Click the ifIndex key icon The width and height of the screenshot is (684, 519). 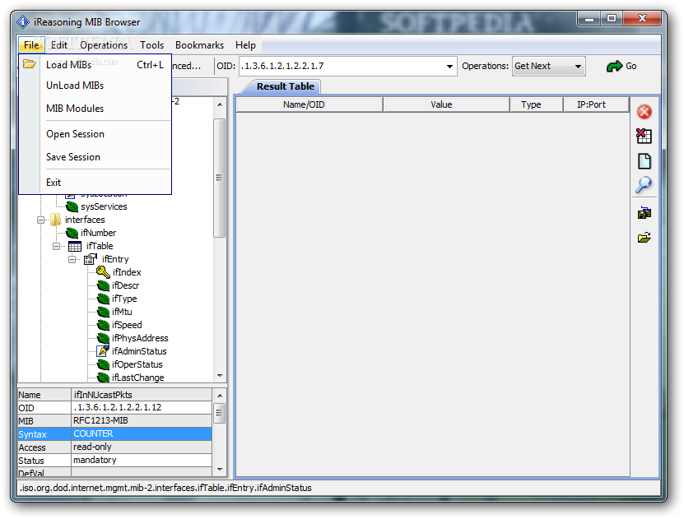(103, 272)
